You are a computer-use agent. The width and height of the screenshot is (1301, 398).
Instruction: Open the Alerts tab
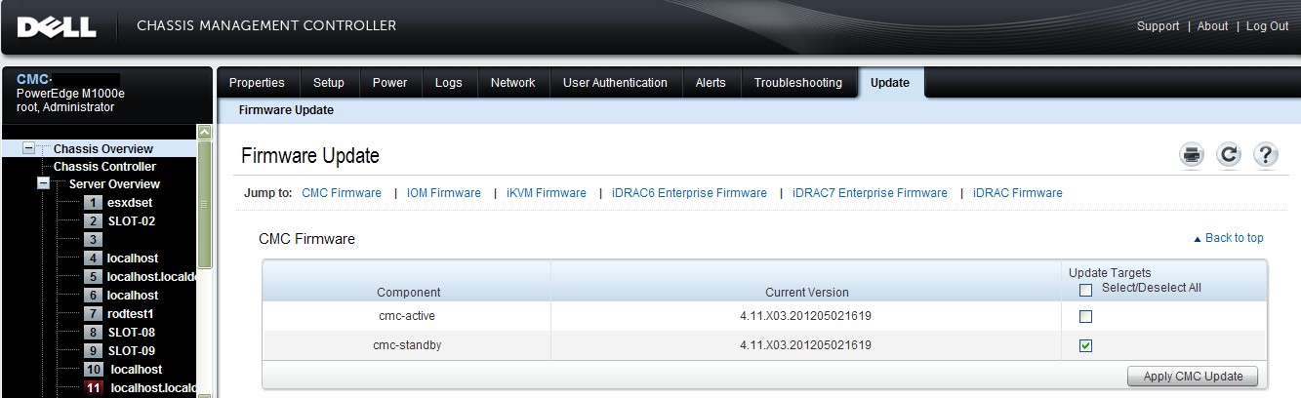711,83
